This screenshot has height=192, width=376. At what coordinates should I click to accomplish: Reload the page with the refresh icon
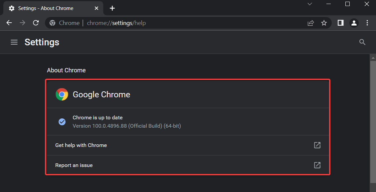point(36,23)
